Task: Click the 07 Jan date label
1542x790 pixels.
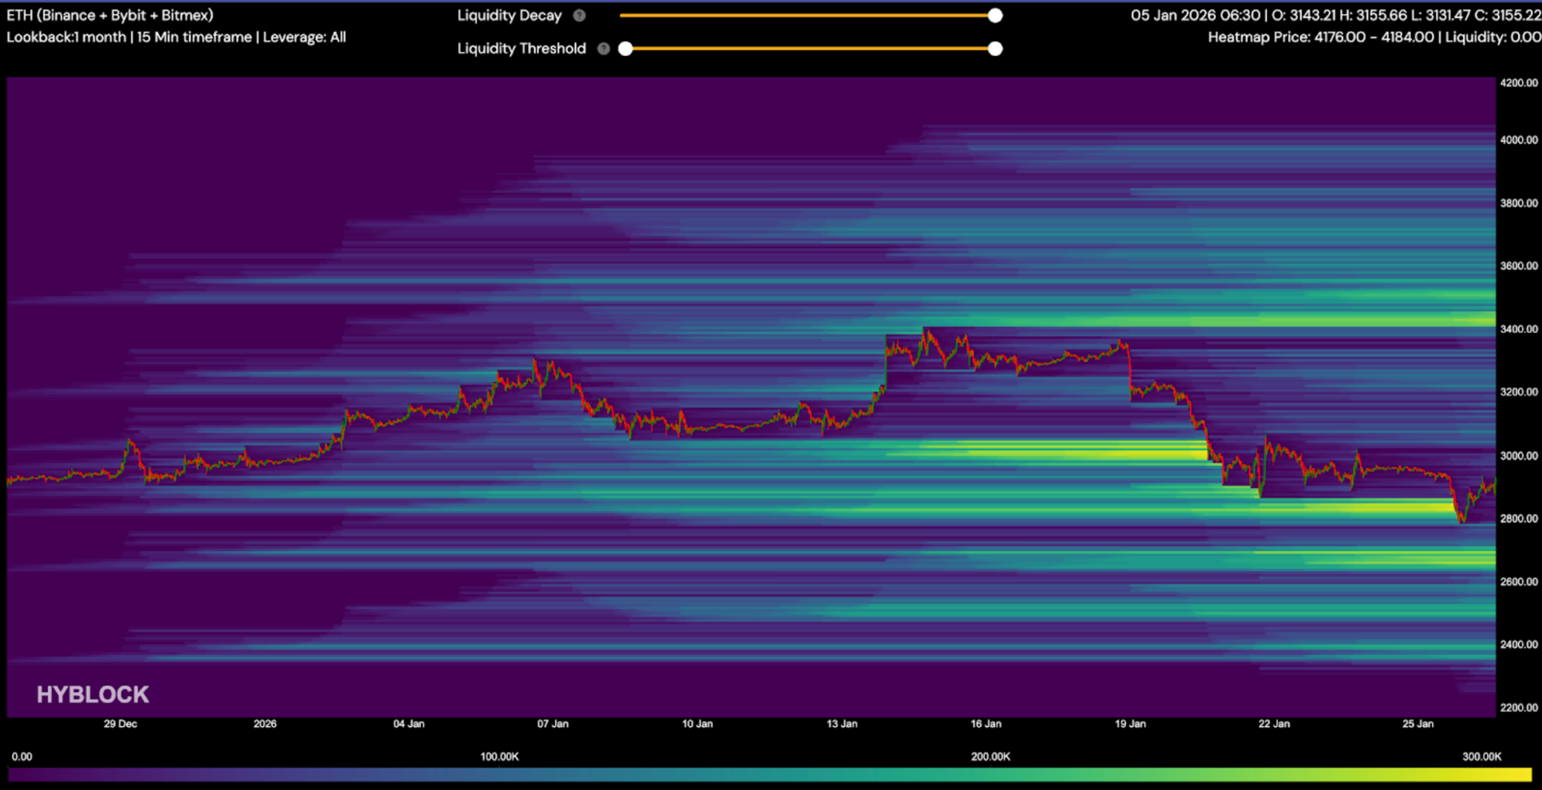Action: click(x=552, y=724)
